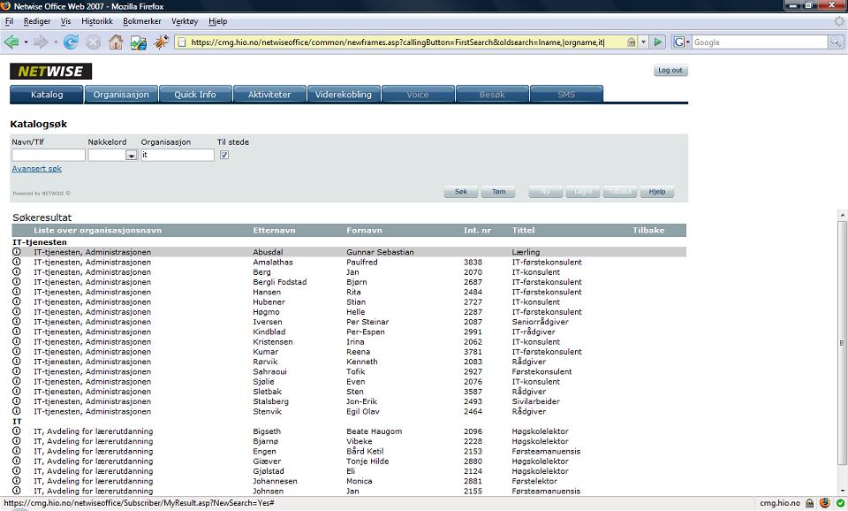Screen dimensions: 848x511
Task: Click the Tilbake column header link
Action: (x=648, y=230)
